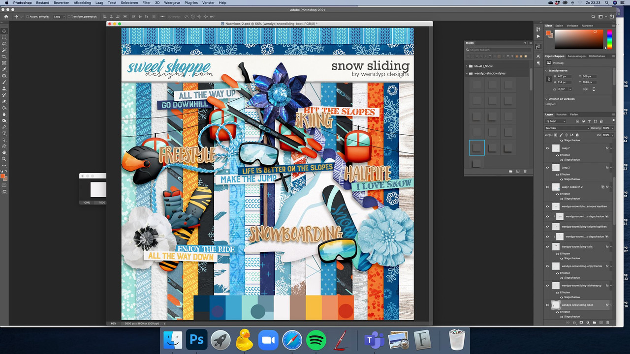Image resolution: width=630 pixels, height=354 pixels.
Task: Collapse the wendyp-shadowstyles folder
Action: click(x=467, y=73)
